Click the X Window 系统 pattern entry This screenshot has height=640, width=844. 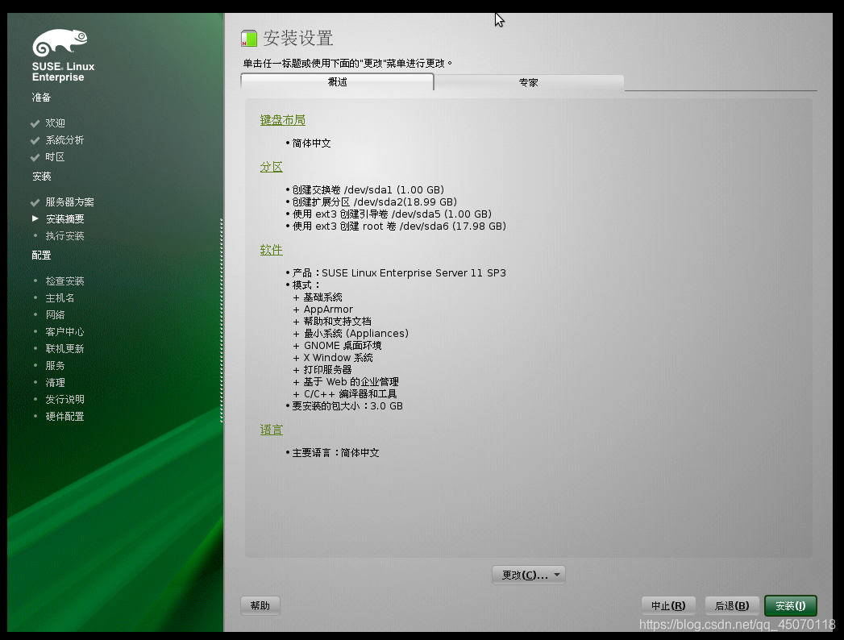tap(338, 357)
